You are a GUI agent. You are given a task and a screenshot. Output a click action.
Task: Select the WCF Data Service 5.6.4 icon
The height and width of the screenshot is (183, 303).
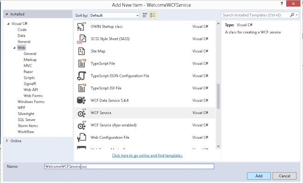[x=82, y=101]
